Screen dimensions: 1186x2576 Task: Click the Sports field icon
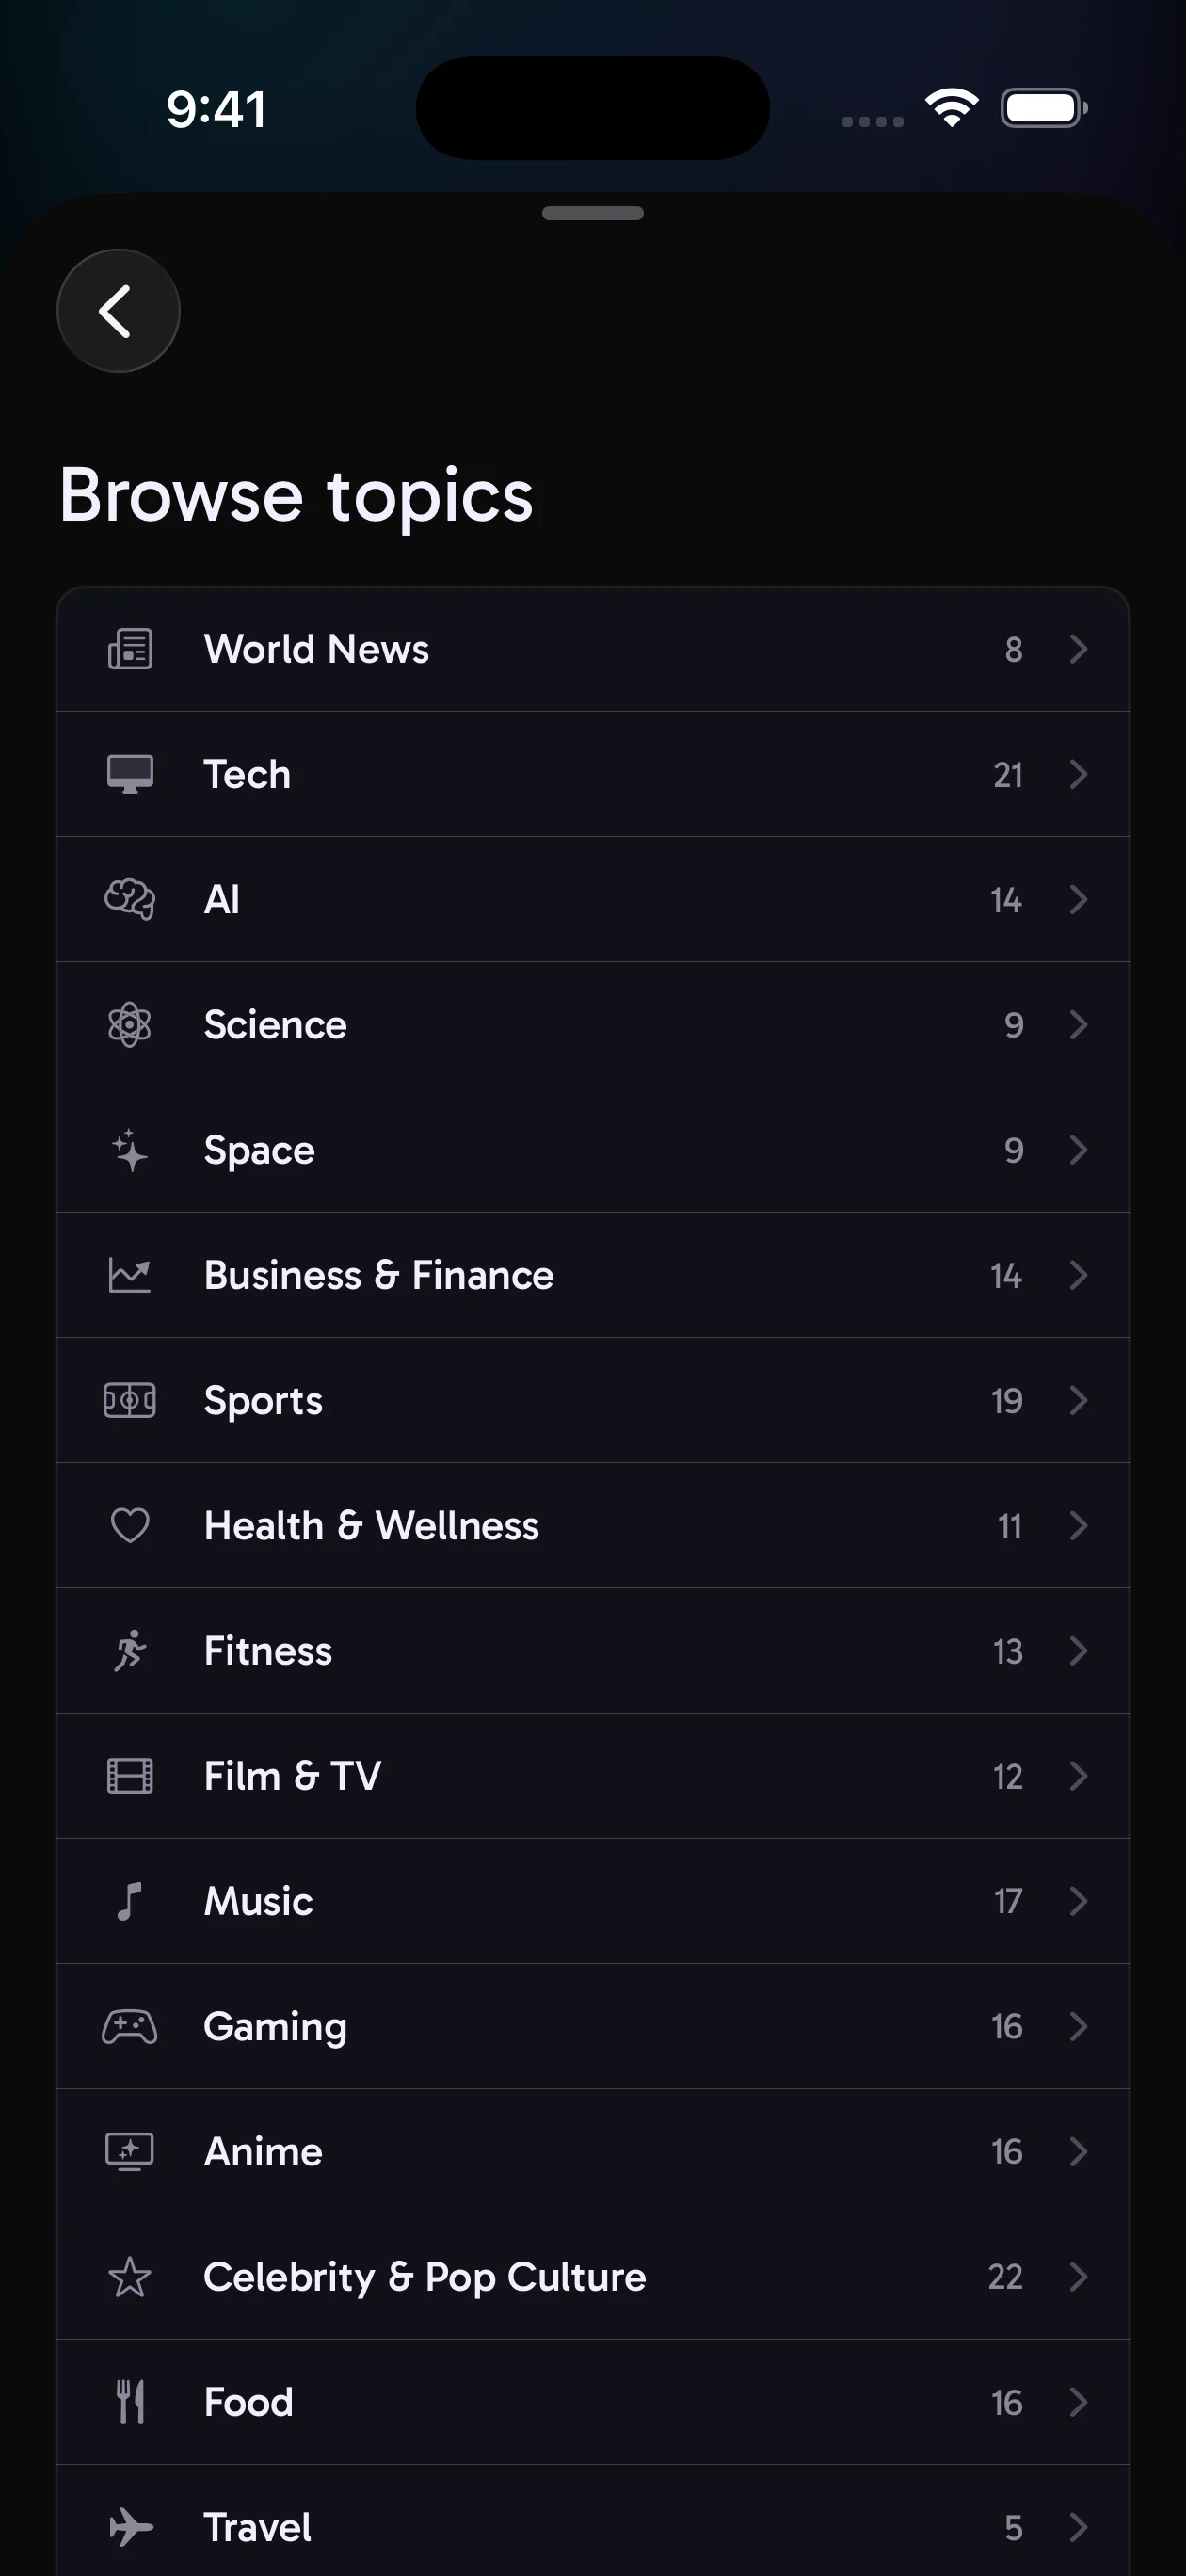pos(130,1400)
